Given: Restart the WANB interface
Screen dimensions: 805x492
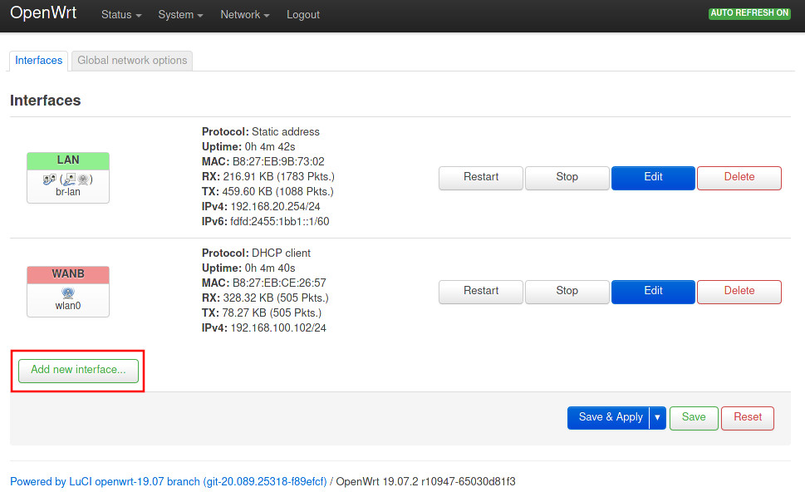Looking at the screenshot, I should [x=480, y=292].
